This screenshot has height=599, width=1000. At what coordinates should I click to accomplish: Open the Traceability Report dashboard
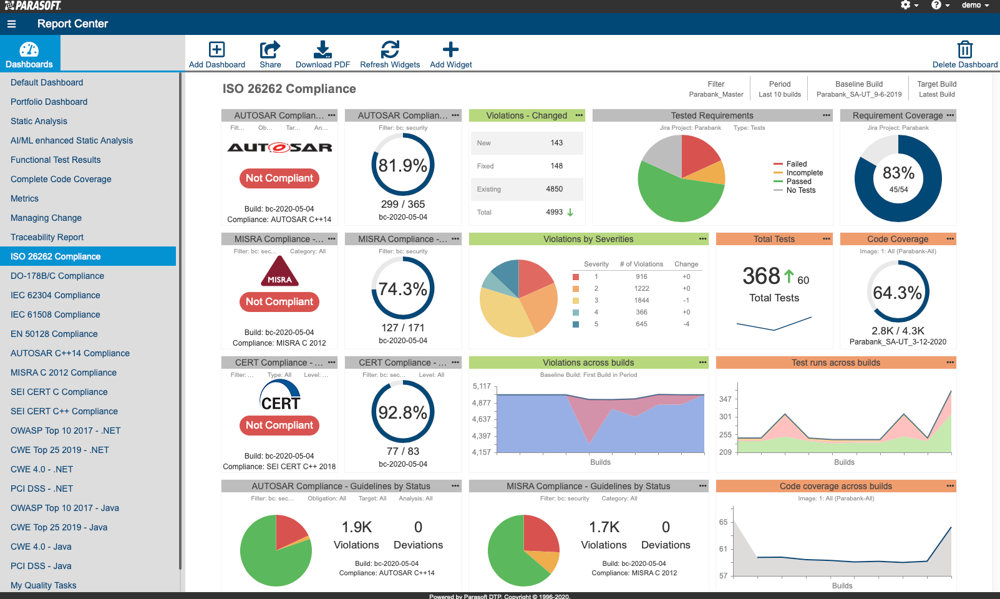[47, 237]
